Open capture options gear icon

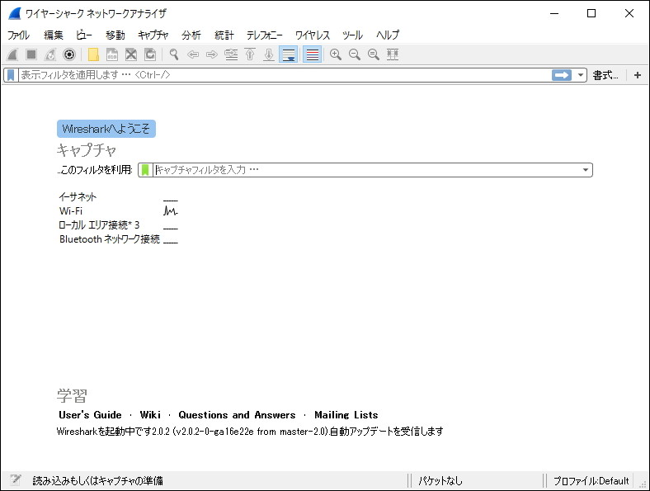(69, 54)
